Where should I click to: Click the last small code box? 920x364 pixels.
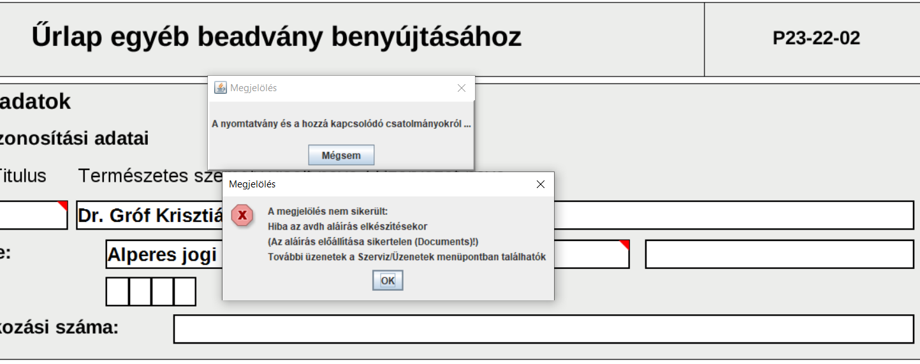(185, 292)
